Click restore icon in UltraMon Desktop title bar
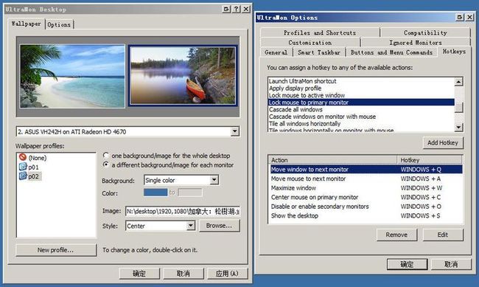 226,9
